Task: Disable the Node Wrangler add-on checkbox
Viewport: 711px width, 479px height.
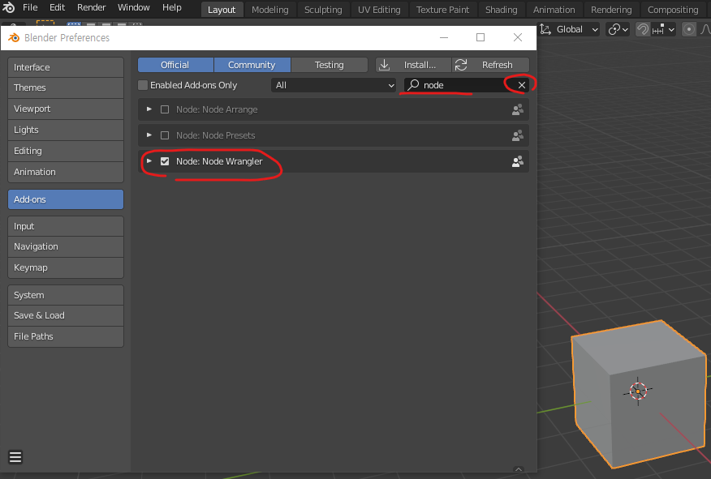Action: pyautogui.click(x=165, y=161)
